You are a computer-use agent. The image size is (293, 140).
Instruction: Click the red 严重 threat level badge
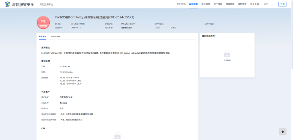point(43,22)
